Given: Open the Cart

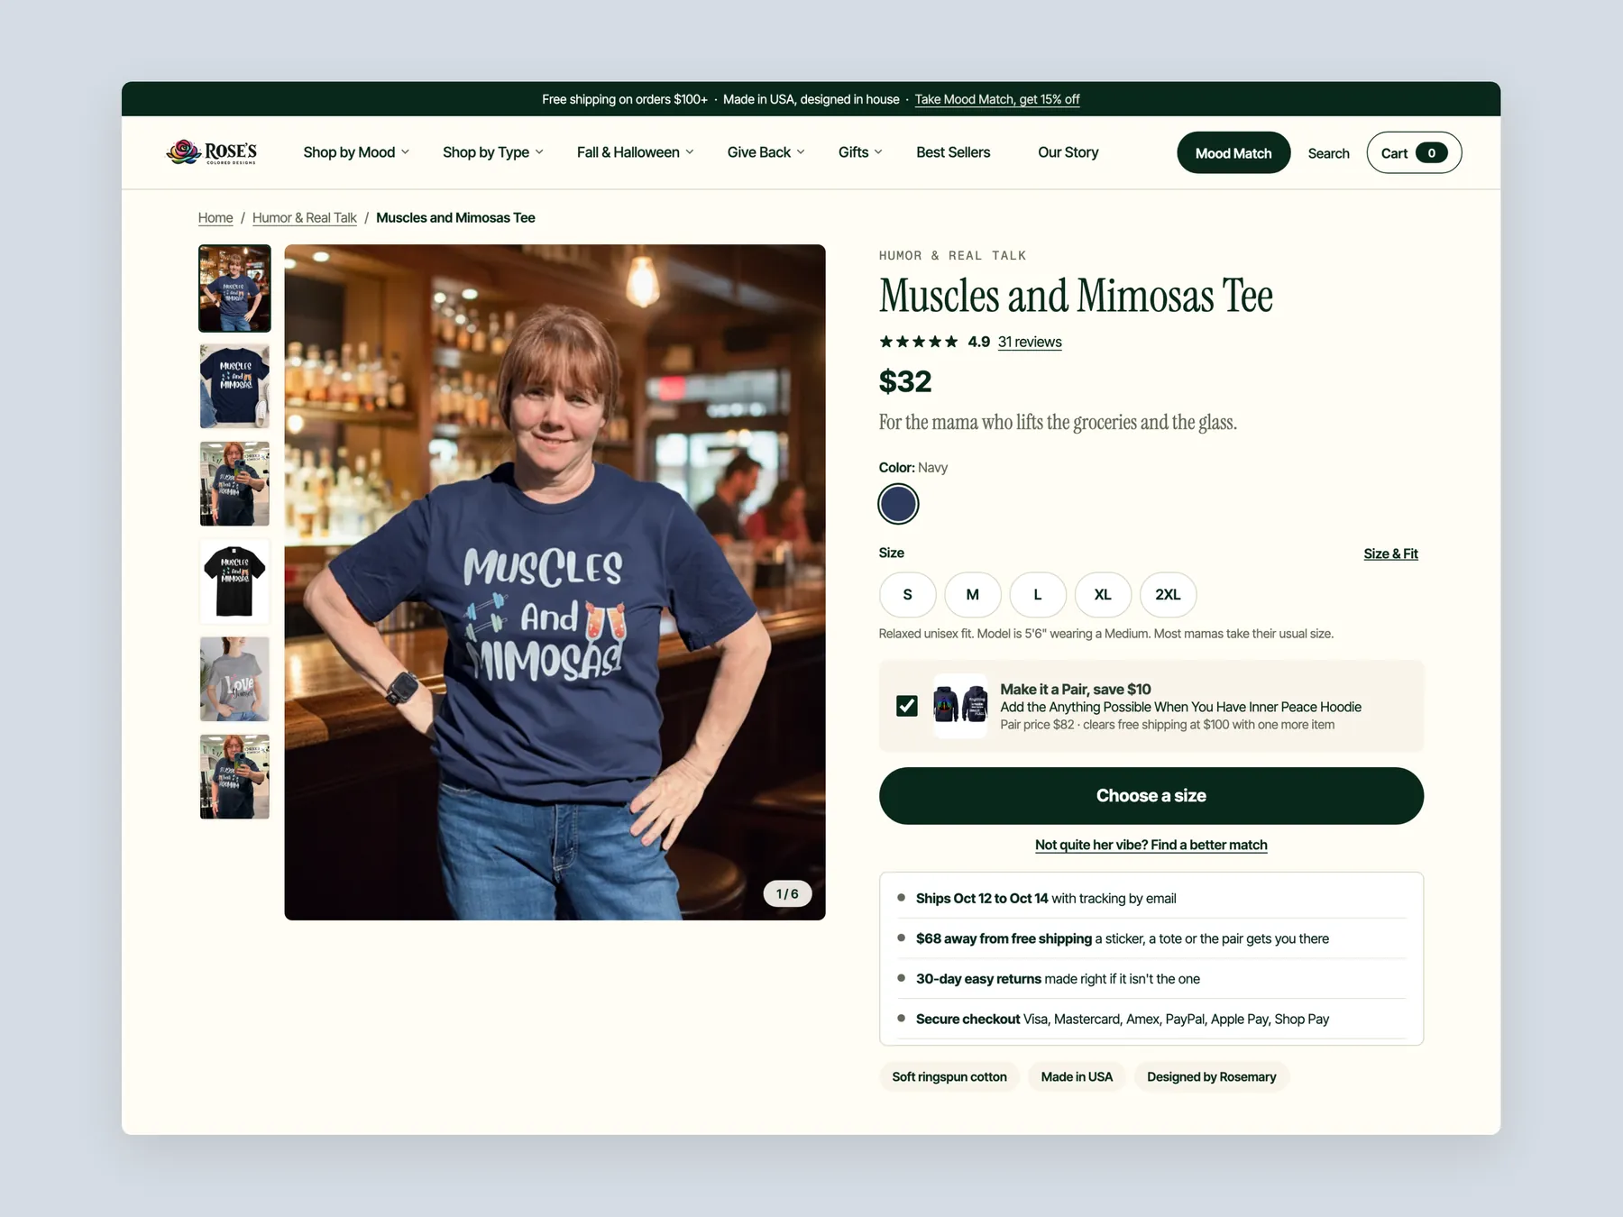Looking at the screenshot, I should tap(1414, 153).
